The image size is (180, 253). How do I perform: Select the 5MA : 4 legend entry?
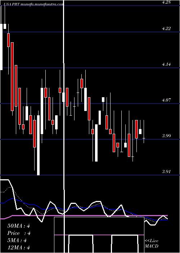coord(17,240)
